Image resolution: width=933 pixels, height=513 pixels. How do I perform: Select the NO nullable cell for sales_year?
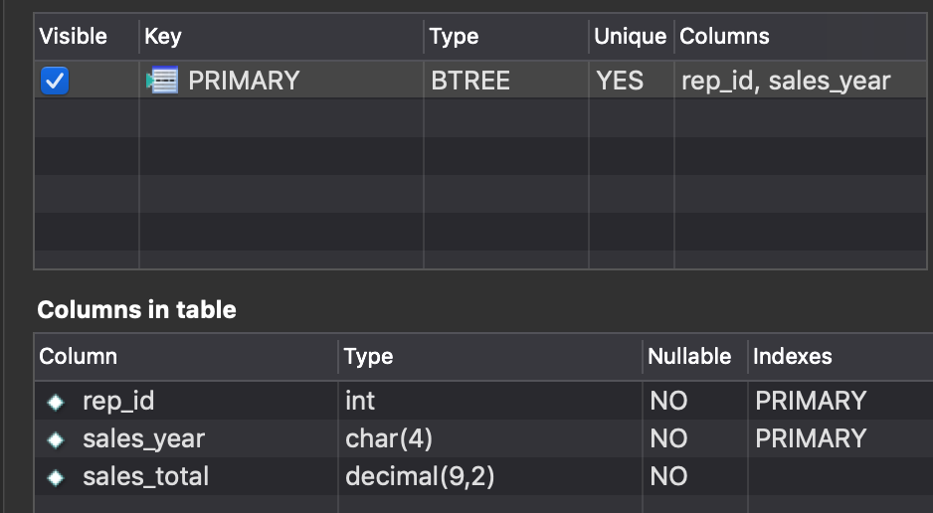pyautogui.click(x=668, y=438)
